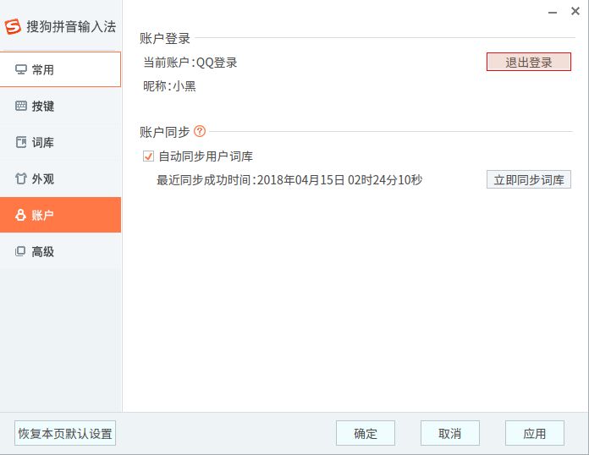This screenshot has height=455, width=589.
Task: Open the 常用 settings tab
Action: [60, 69]
